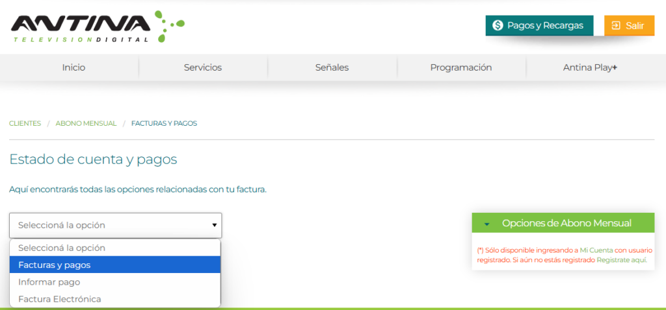Pick the placeholder option in the opened list
Screen dimensions: 666x310
pos(115,248)
